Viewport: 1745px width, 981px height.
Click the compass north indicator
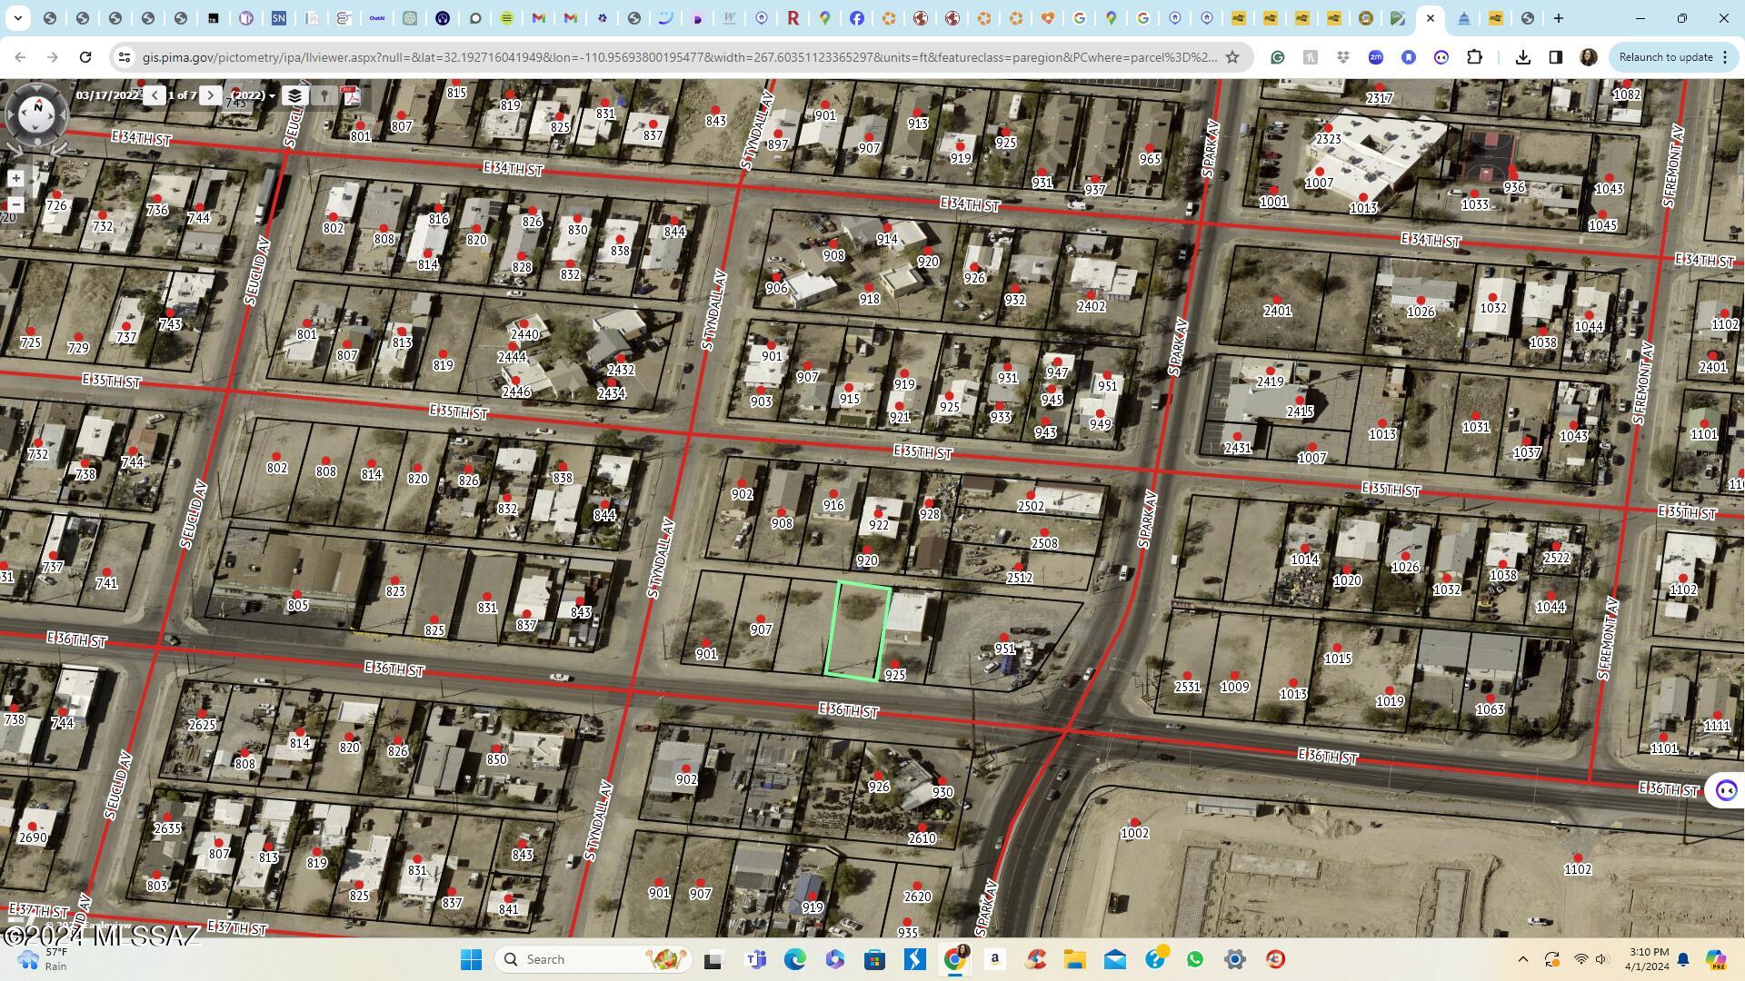coord(37,107)
